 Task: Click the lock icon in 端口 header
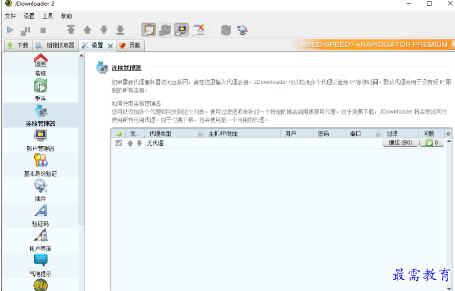coord(378,133)
